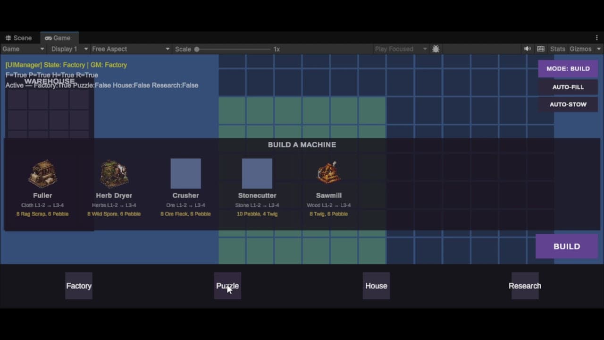Switch to the Scene tab

click(19, 38)
